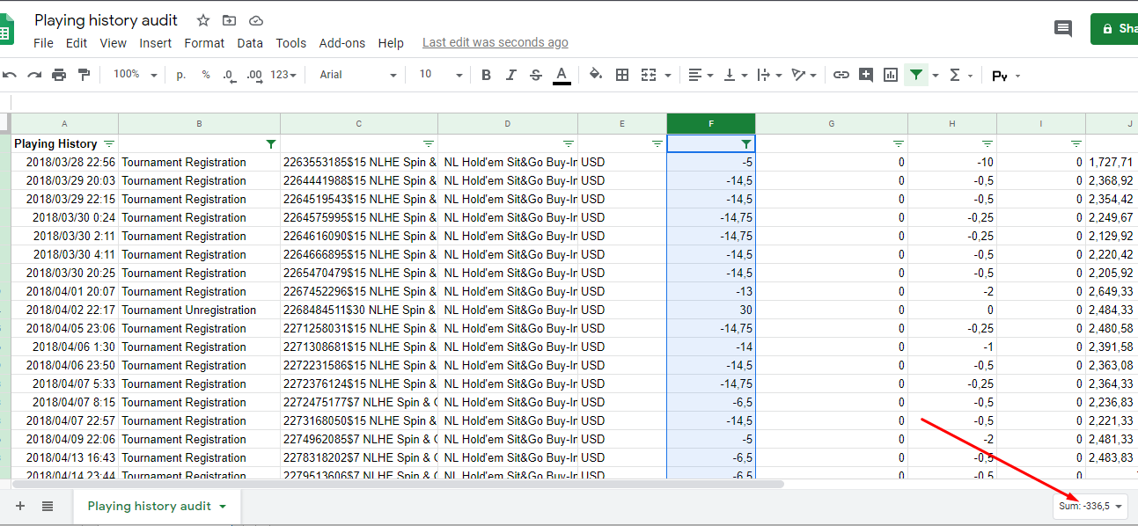Open Sum: -336,5 summary dropdown
The height and width of the screenshot is (526, 1138).
[1090, 506]
